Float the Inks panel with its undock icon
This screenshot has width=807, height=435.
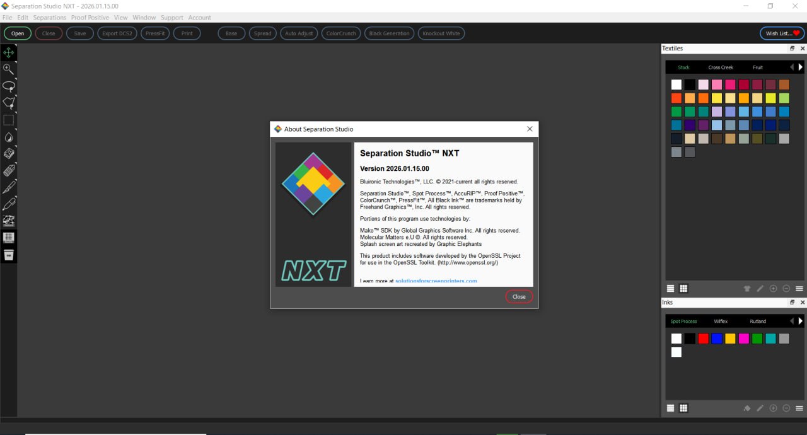[x=792, y=303]
